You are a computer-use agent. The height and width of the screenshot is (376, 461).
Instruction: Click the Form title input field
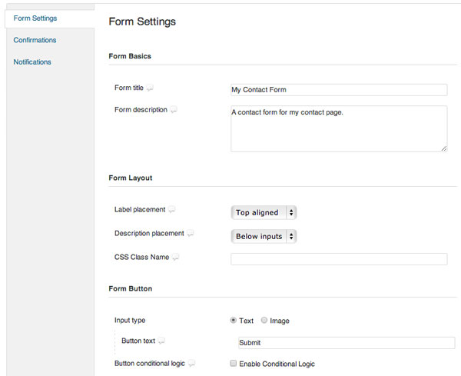(339, 90)
